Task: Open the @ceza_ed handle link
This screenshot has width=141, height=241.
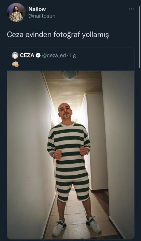Action: [54, 55]
